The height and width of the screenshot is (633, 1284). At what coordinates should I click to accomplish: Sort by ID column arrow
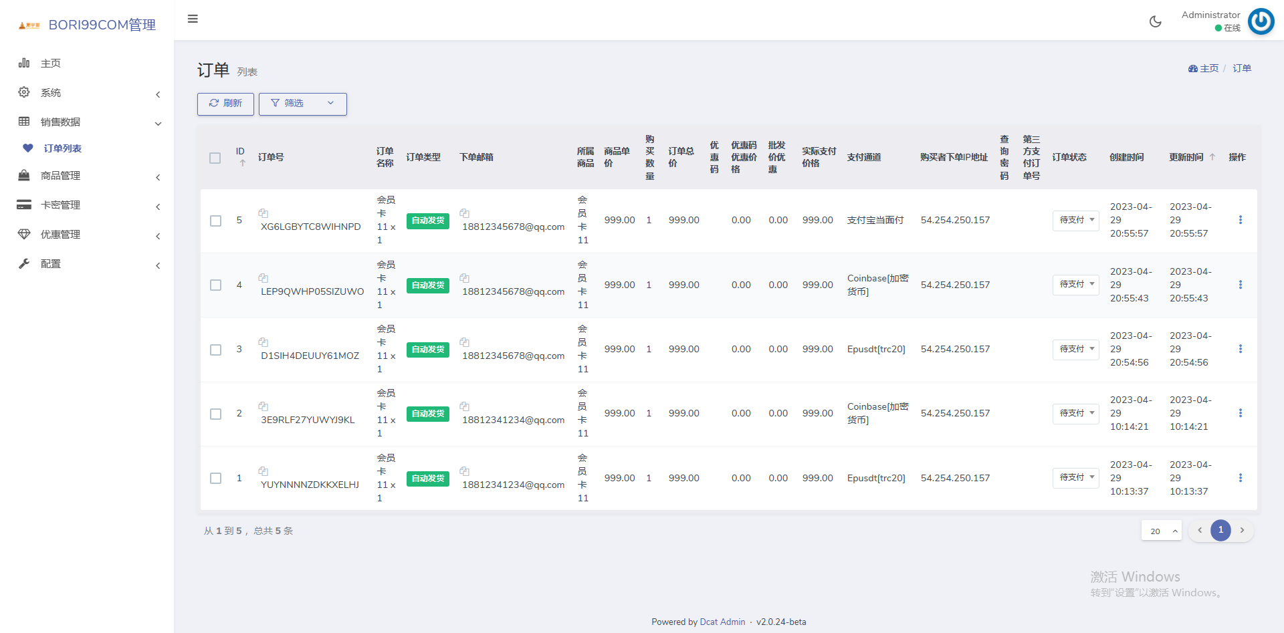click(243, 163)
